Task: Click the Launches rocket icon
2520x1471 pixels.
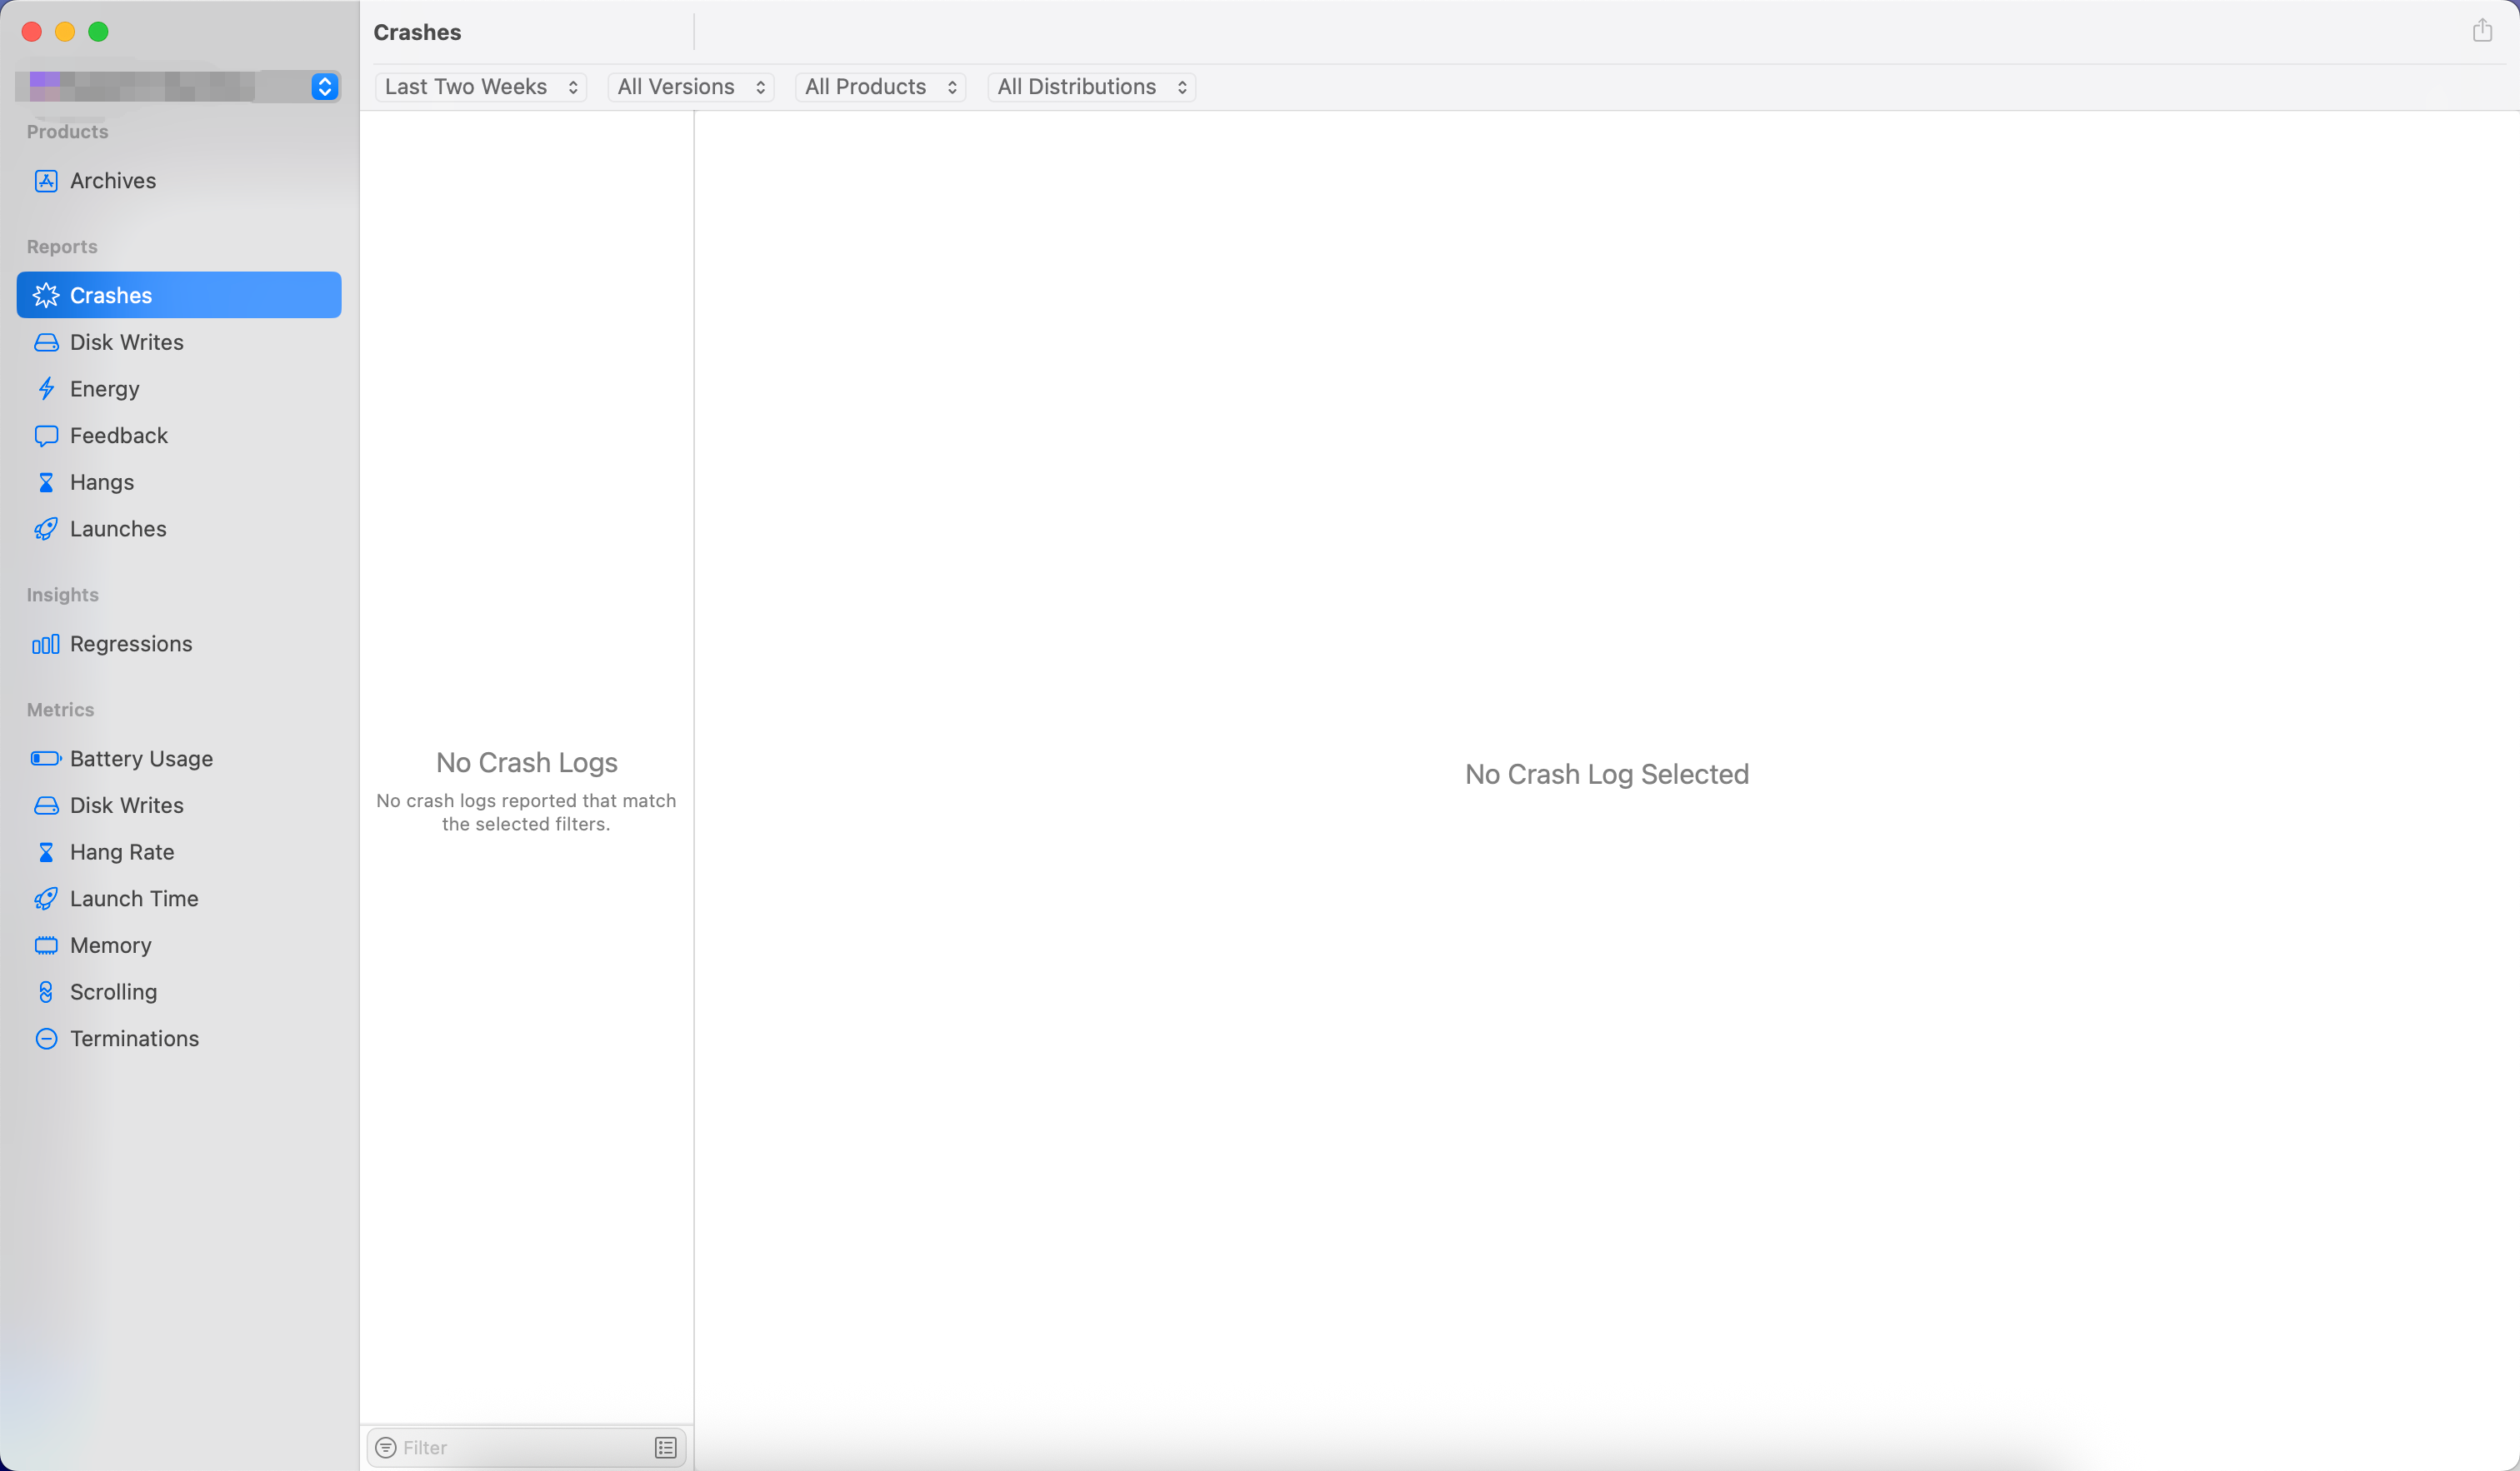Action: (x=46, y=529)
